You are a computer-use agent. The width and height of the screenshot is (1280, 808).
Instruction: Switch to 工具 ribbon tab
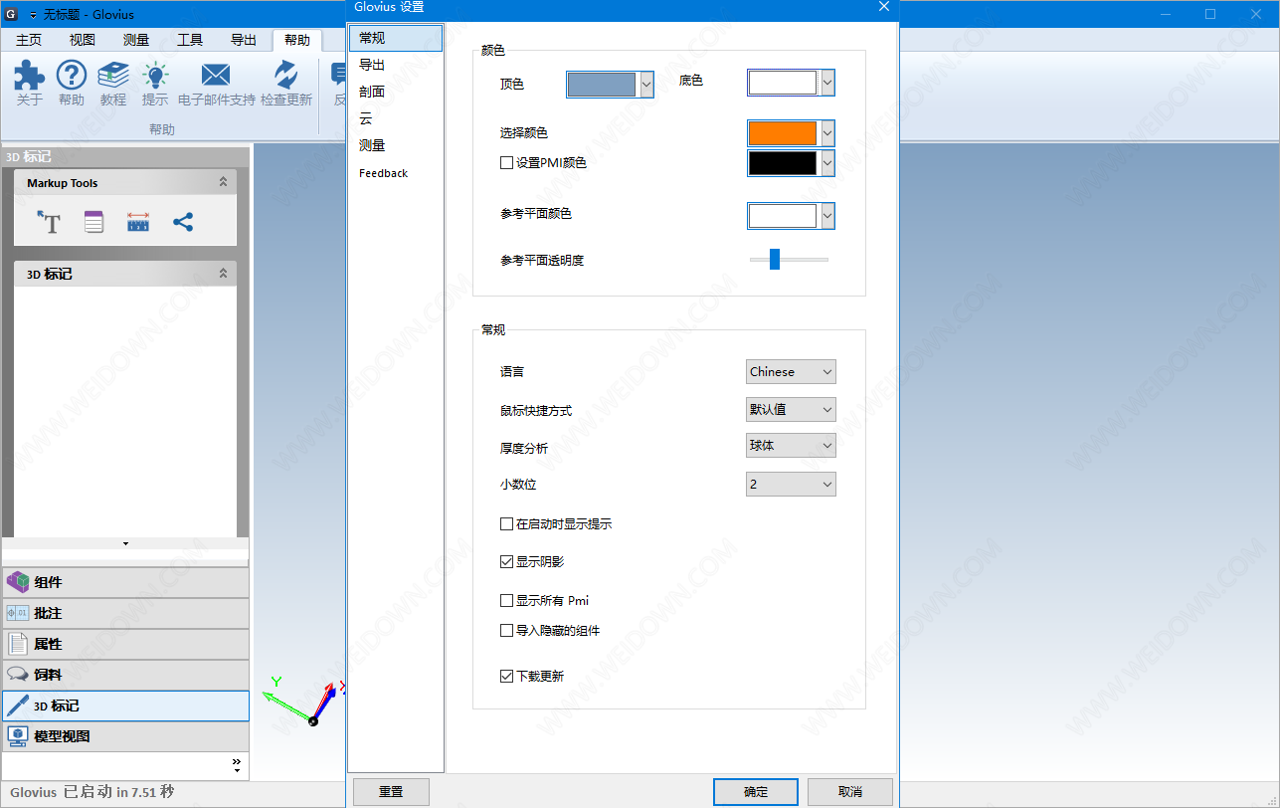pos(190,40)
